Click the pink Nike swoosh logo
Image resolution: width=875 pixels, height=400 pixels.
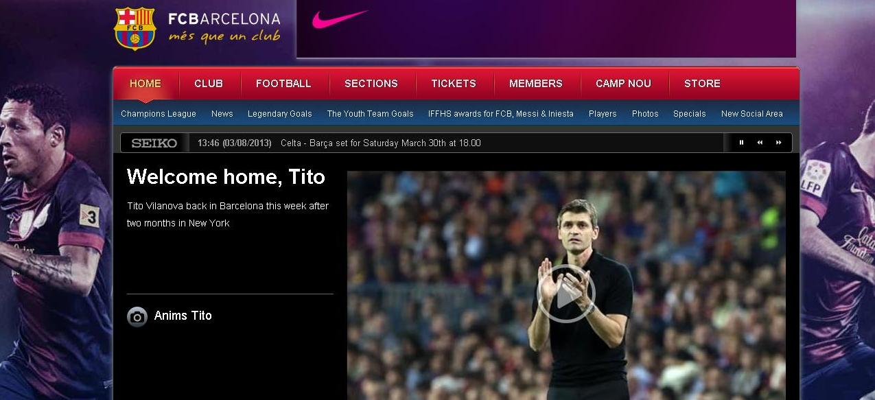tap(340, 19)
